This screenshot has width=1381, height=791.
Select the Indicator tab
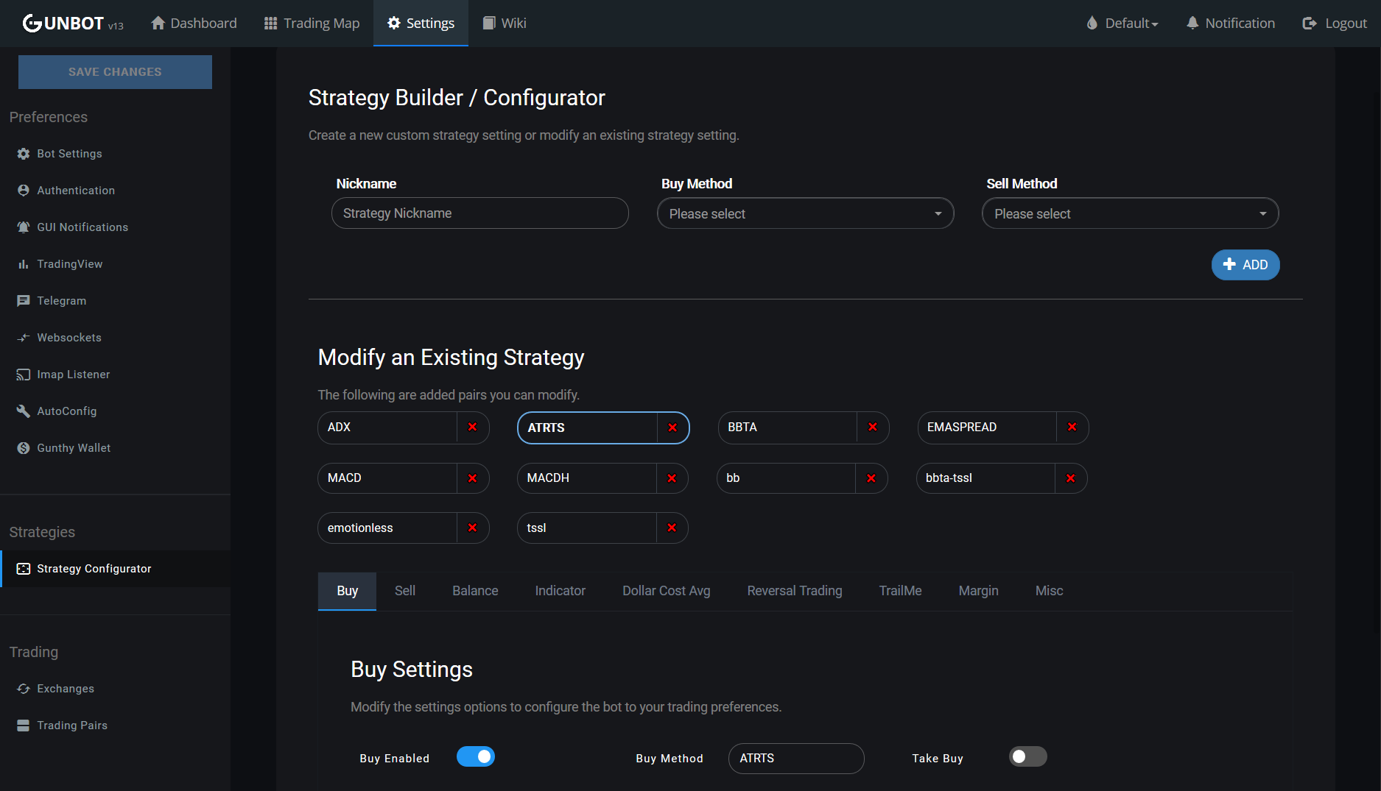(x=561, y=591)
